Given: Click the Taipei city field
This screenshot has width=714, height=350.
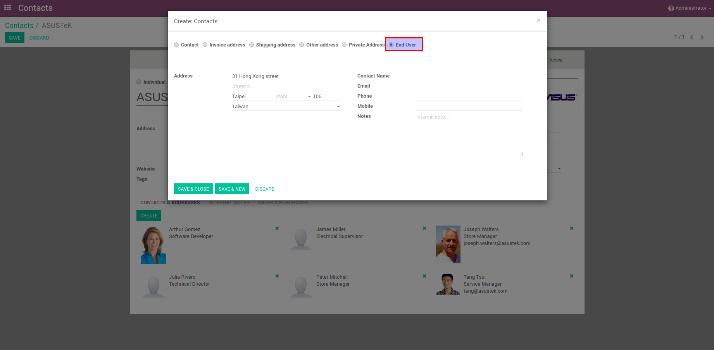Looking at the screenshot, I should point(253,96).
